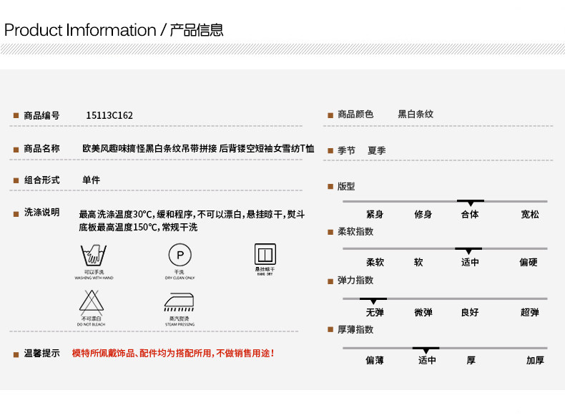Click the 厚薄指数 section label
This screenshot has width=565, height=418.
click(355, 330)
